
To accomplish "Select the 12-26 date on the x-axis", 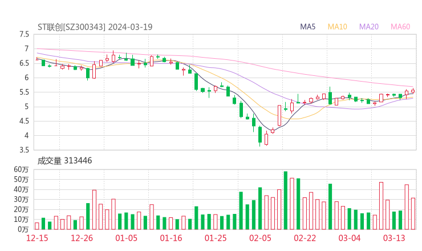I will 83,238.
